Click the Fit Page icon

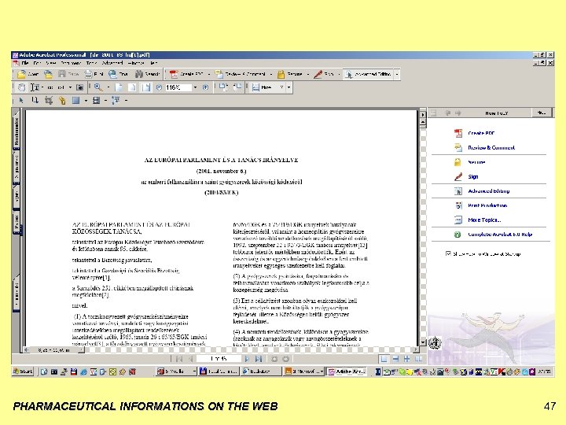point(133,87)
